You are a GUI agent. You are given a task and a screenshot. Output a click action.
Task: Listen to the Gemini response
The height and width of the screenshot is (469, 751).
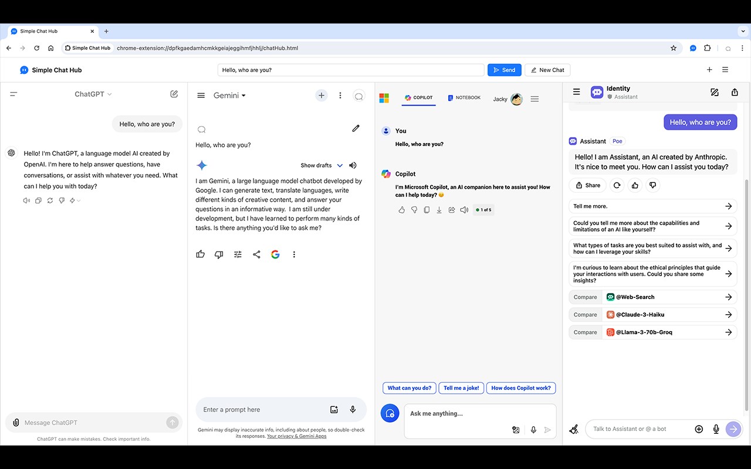(353, 165)
